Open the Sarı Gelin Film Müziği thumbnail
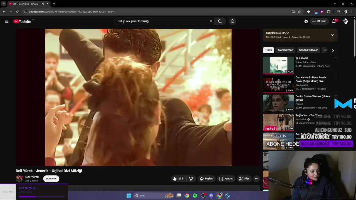This screenshot has width=356, height=200. [278, 141]
